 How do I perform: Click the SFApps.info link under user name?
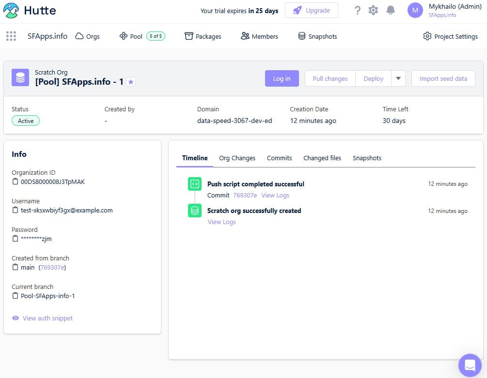tap(442, 15)
